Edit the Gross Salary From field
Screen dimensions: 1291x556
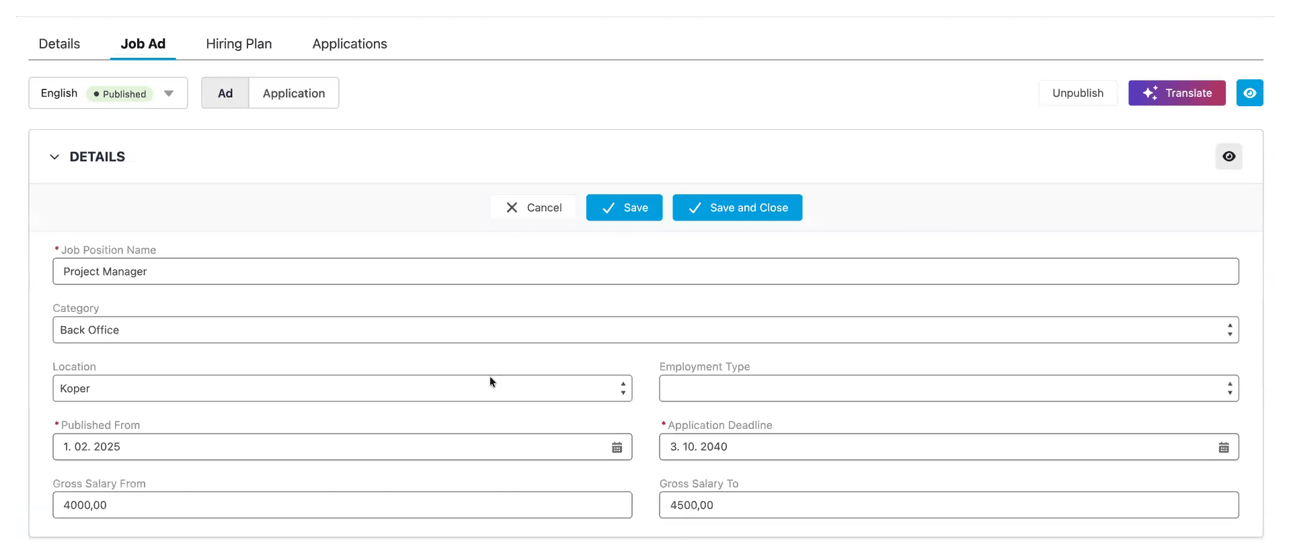[342, 506]
